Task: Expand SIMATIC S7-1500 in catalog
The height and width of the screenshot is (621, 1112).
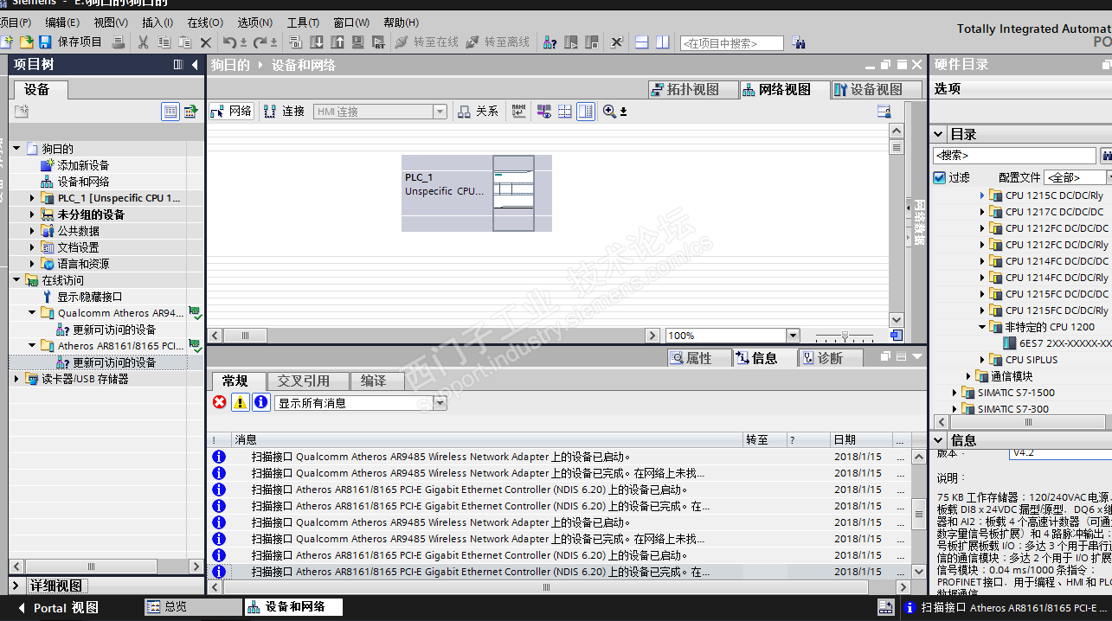Action: pos(955,393)
